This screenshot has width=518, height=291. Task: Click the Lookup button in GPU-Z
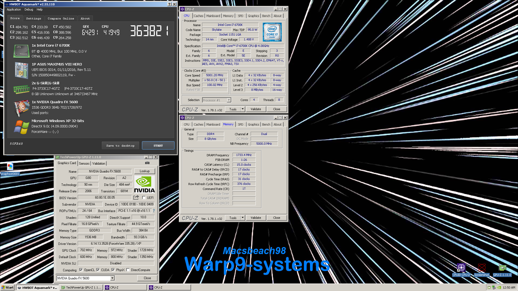click(145, 171)
